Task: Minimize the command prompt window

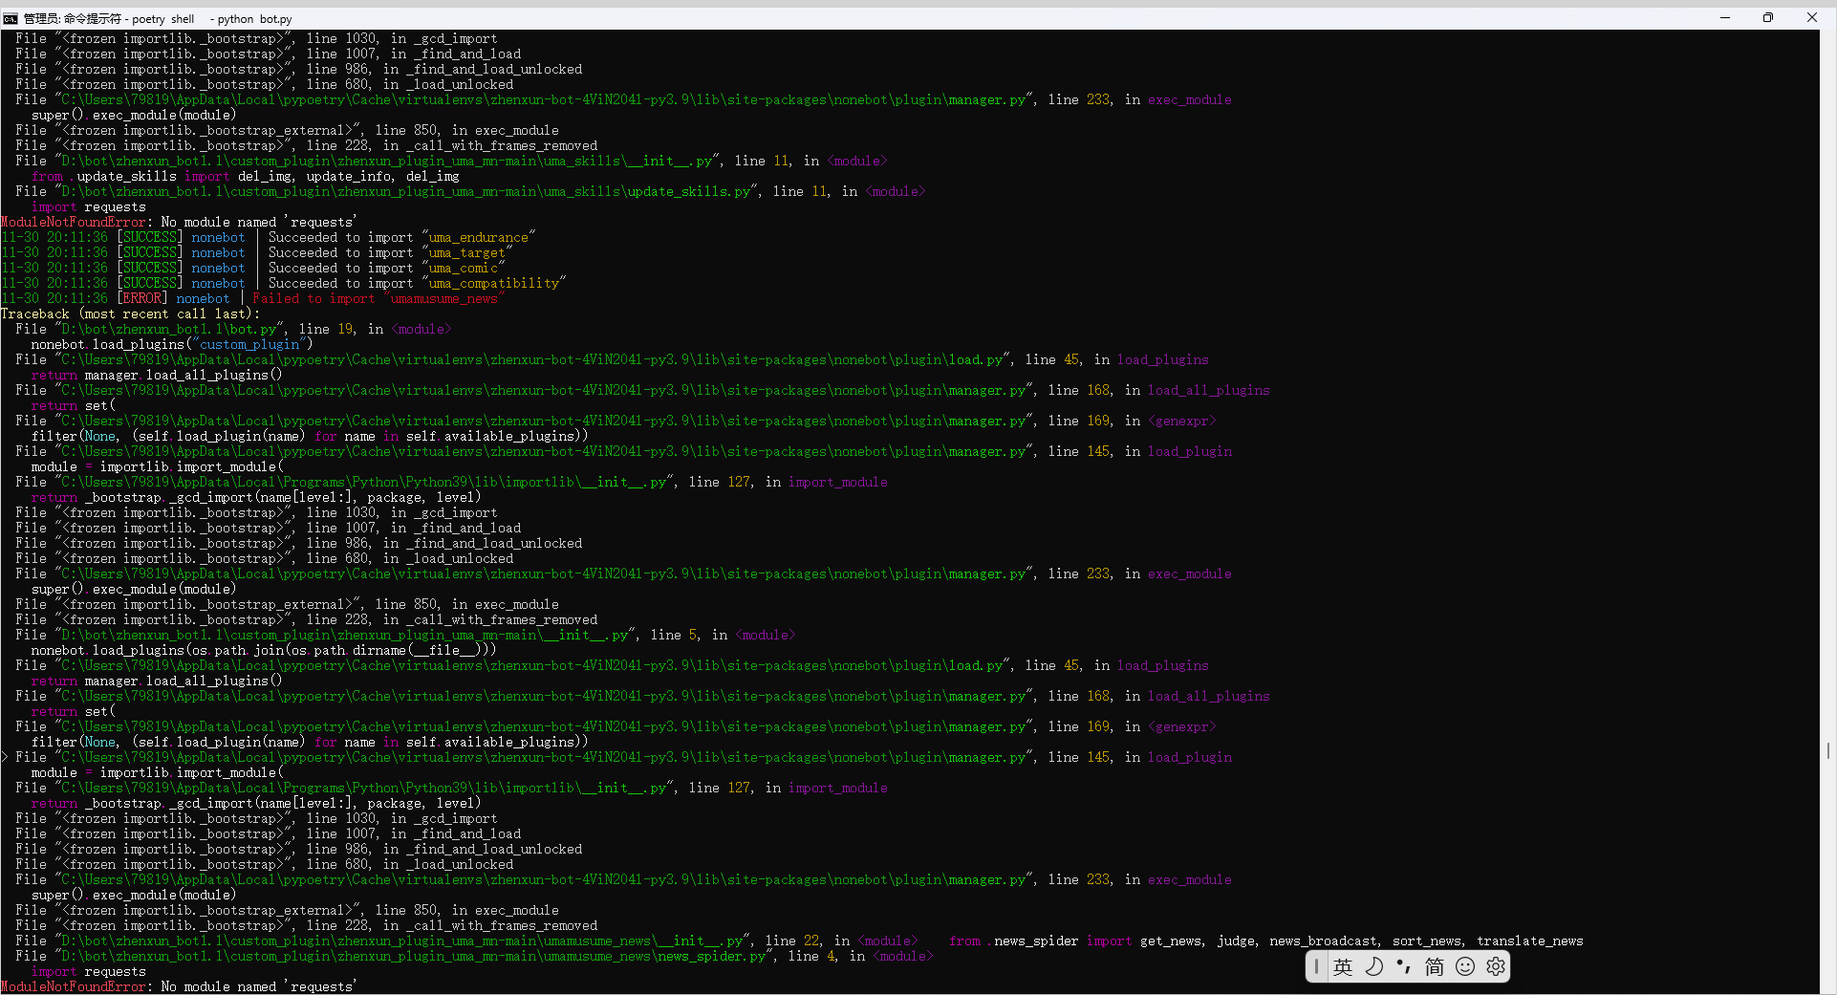Action: pos(1725,18)
